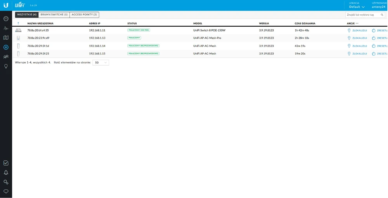Open the items per page dropdown showing 50
The width and height of the screenshot is (388, 198).
[x=100, y=62]
